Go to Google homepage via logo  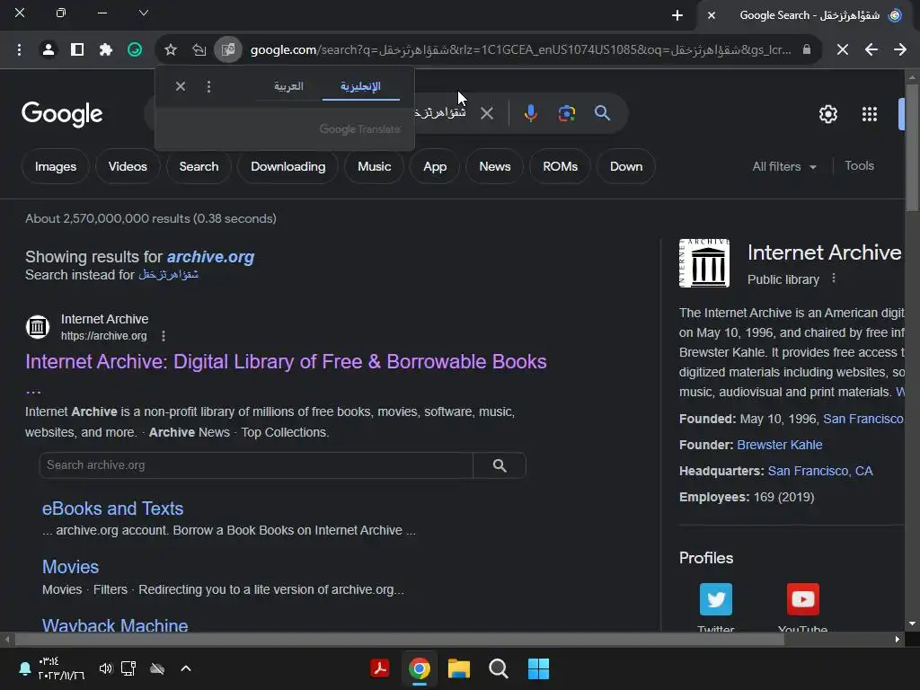[x=62, y=114]
